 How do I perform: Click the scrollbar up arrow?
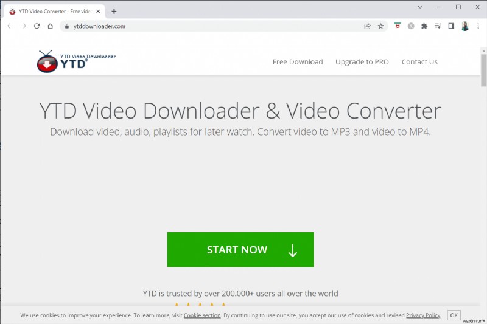[484, 50]
